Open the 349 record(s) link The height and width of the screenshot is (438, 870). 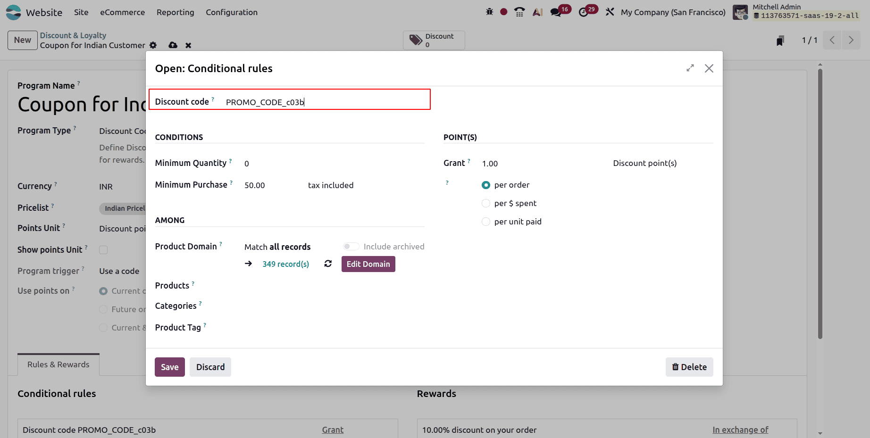285,264
